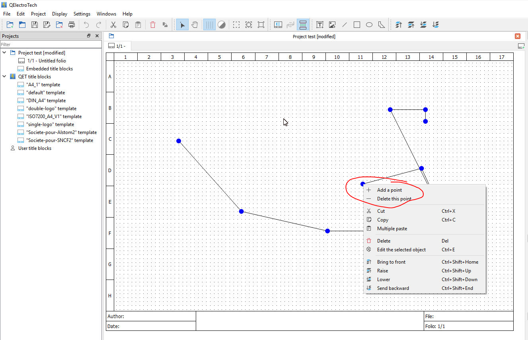
Task: Click the cut scissors toolbar icon
Action: click(113, 25)
